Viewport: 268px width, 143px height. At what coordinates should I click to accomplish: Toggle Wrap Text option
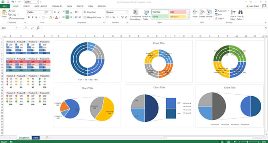90,12
